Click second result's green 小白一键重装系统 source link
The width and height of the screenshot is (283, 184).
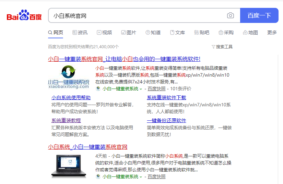click(120, 176)
